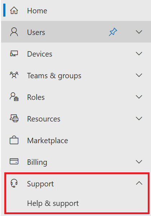Click the Billing credit card icon
Image resolution: width=151 pixels, height=216 pixels.
coord(14,161)
